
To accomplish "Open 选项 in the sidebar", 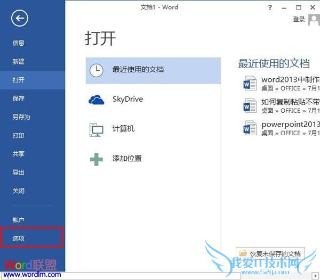I will click(x=18, y=238).
